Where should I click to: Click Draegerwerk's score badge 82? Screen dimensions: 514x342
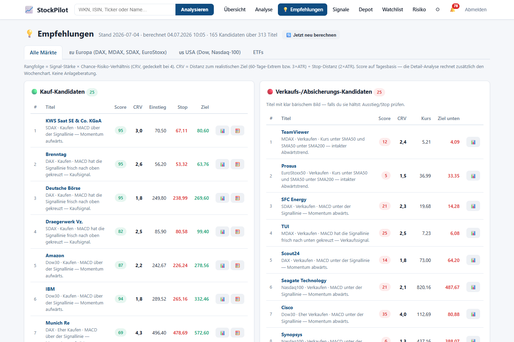click(121, 232)
